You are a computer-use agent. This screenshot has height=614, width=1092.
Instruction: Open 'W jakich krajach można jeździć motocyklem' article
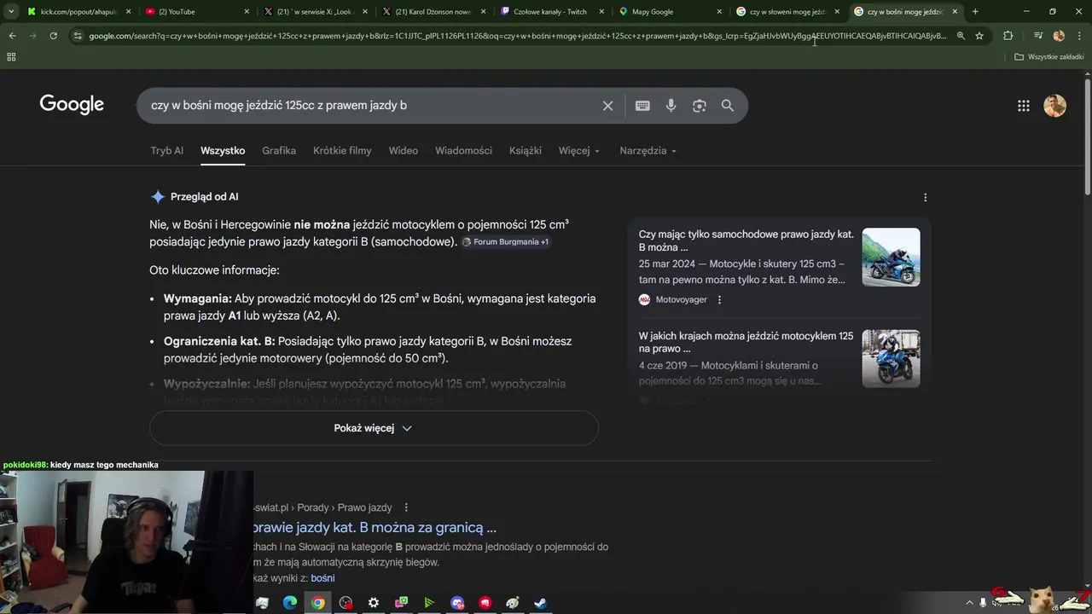[x=746, y=342]
